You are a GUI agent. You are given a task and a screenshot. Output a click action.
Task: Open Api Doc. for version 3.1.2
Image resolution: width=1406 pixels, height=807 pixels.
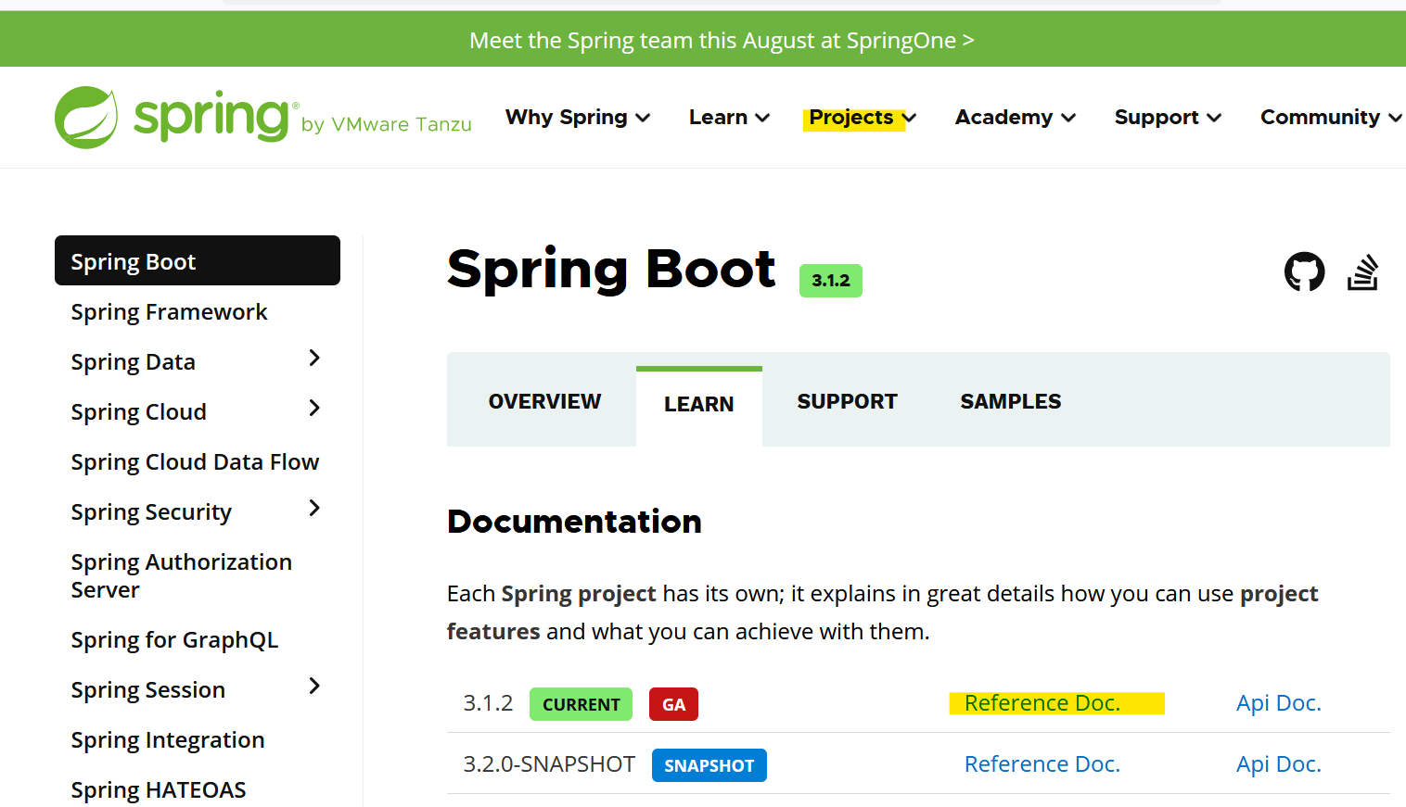click(x=1278, y=703)
